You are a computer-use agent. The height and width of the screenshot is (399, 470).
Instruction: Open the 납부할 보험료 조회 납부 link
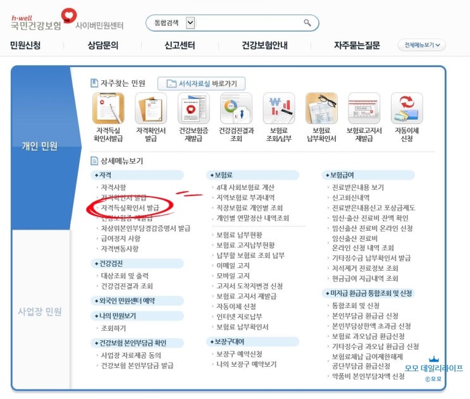(250, 255)
